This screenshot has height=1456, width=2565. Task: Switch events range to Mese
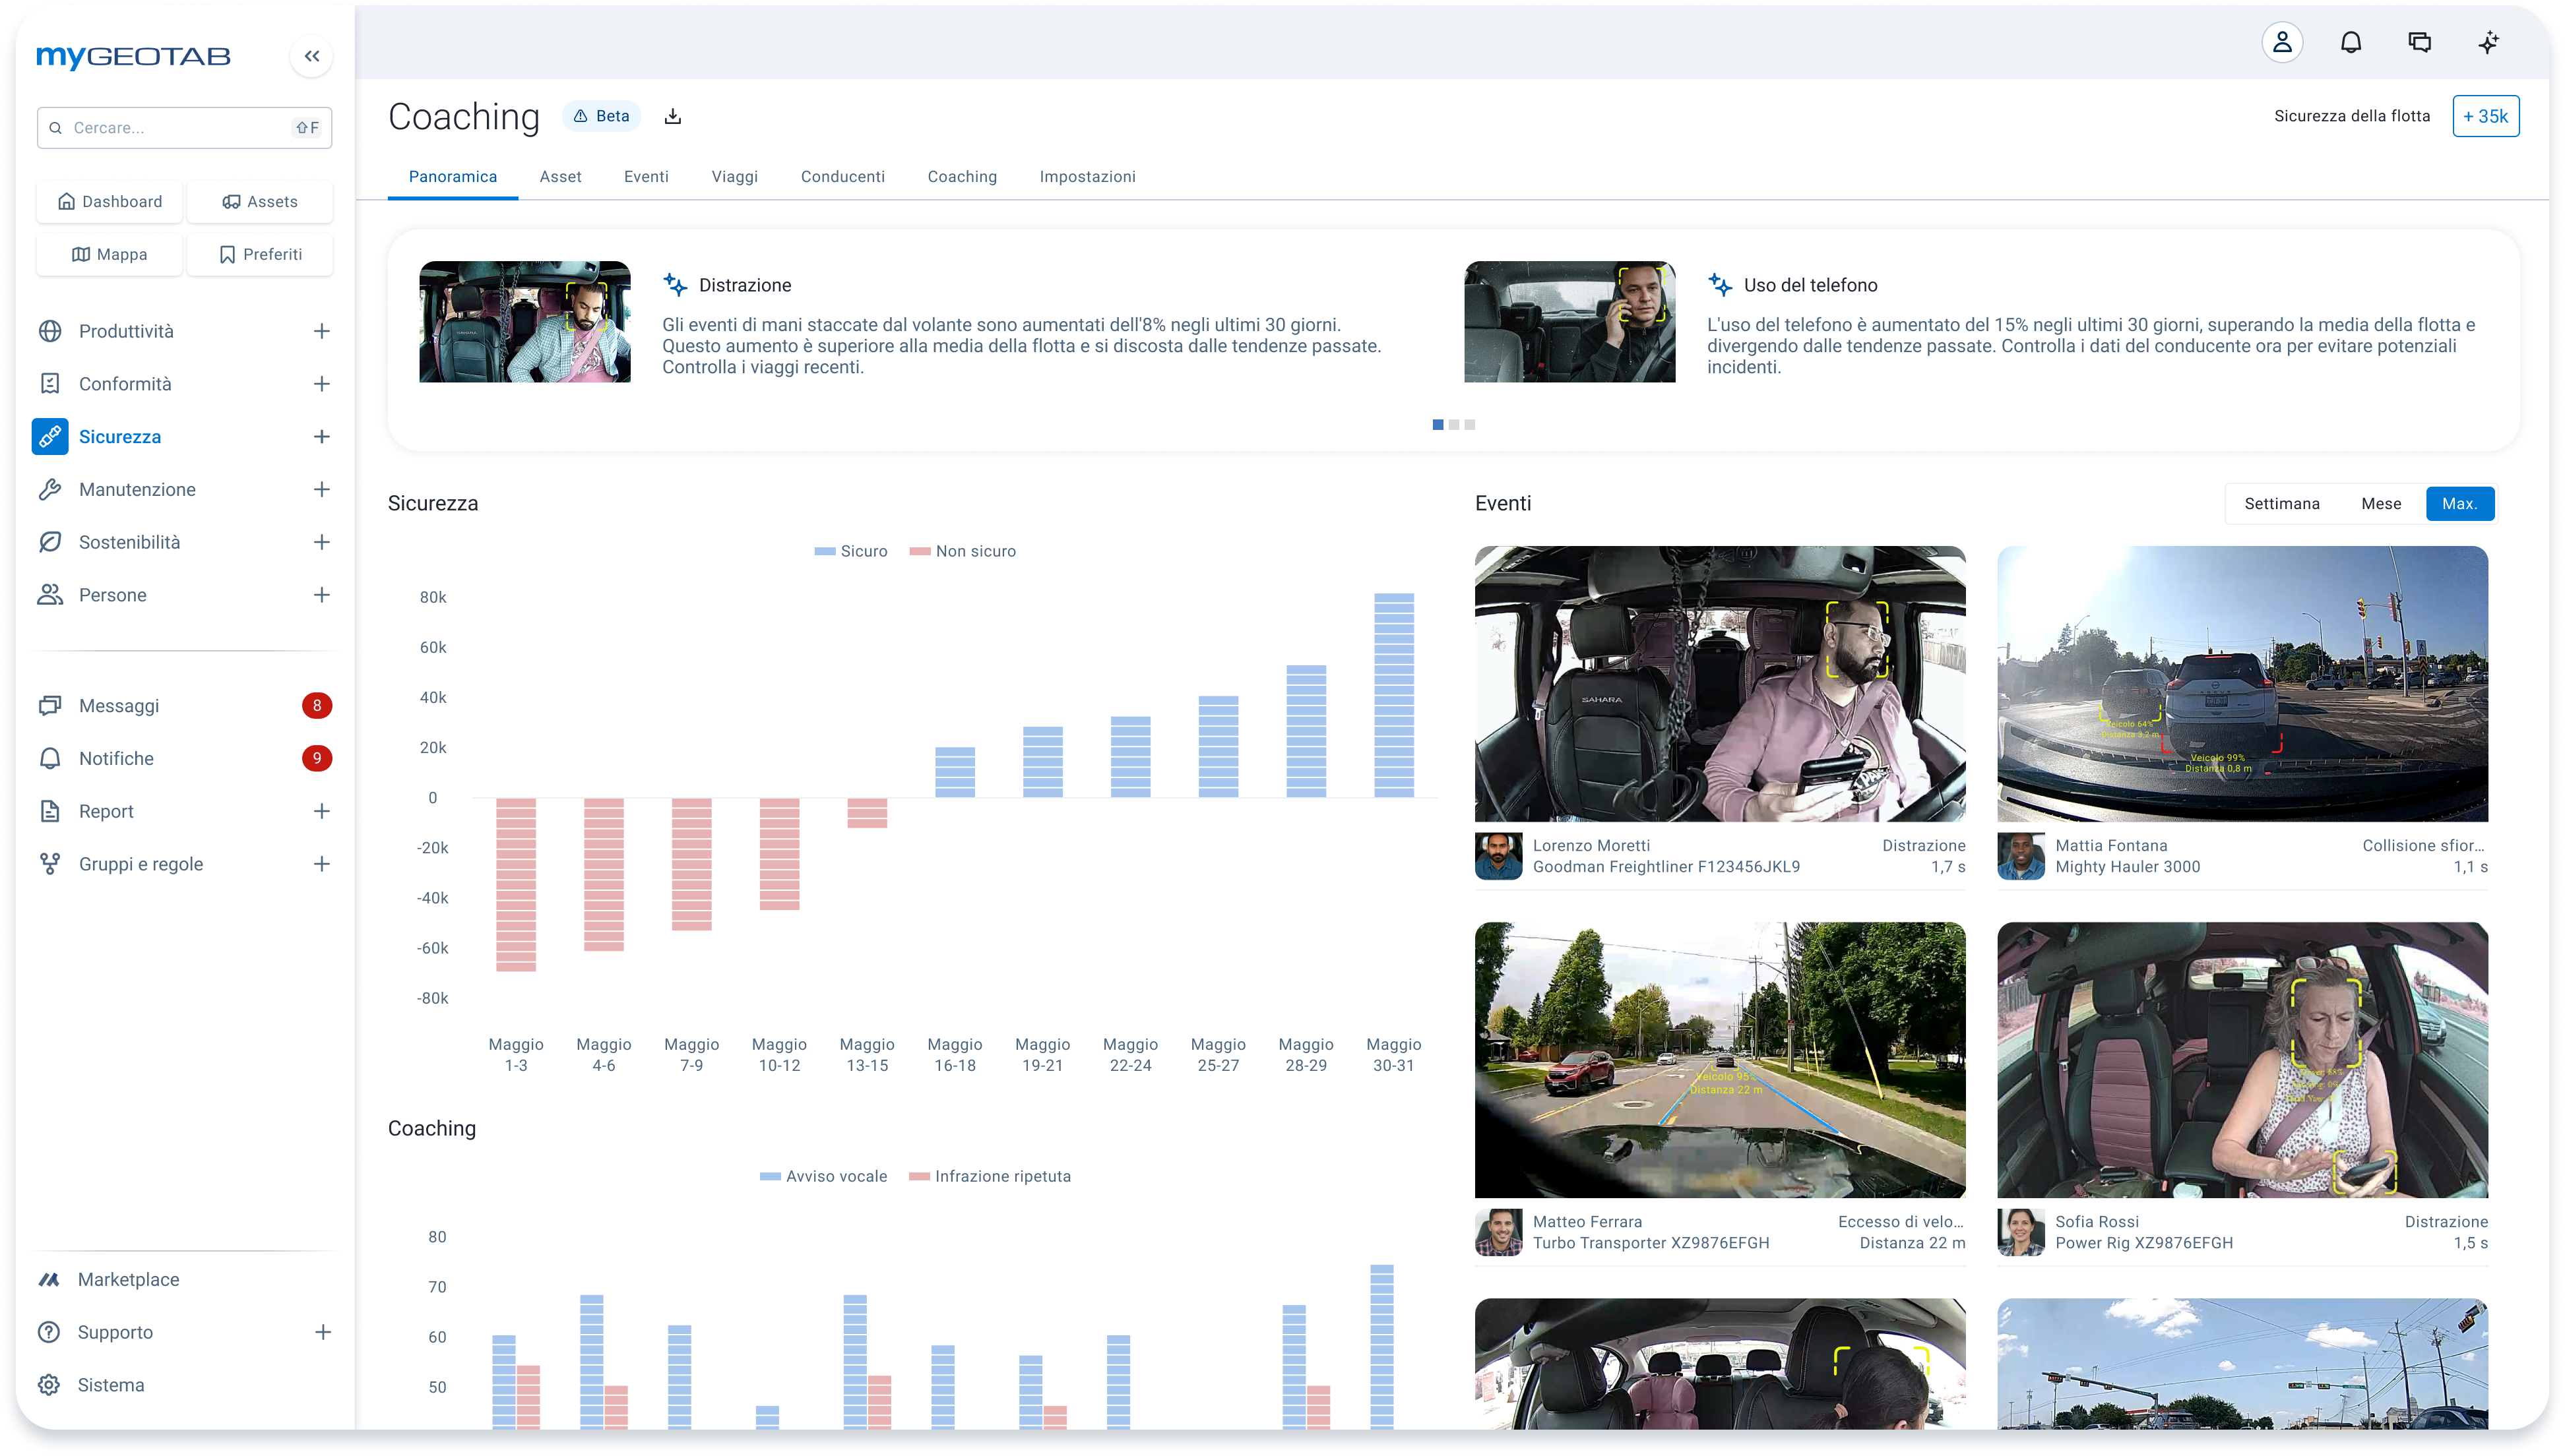(x=2381, y=504)
